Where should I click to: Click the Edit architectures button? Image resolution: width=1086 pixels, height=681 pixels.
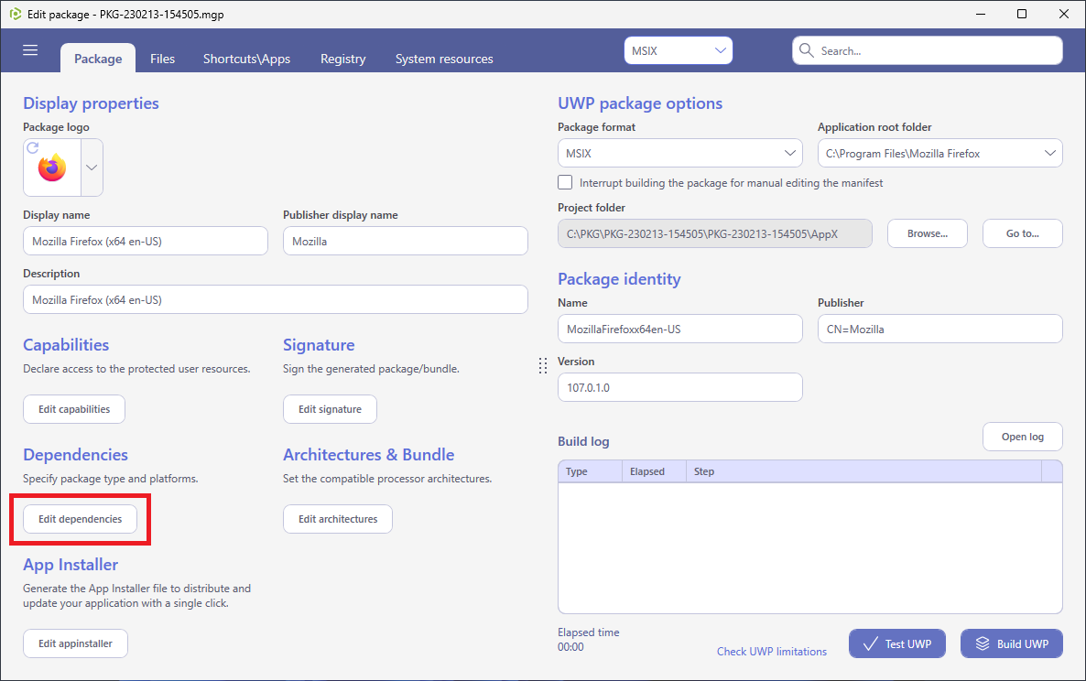338,519
